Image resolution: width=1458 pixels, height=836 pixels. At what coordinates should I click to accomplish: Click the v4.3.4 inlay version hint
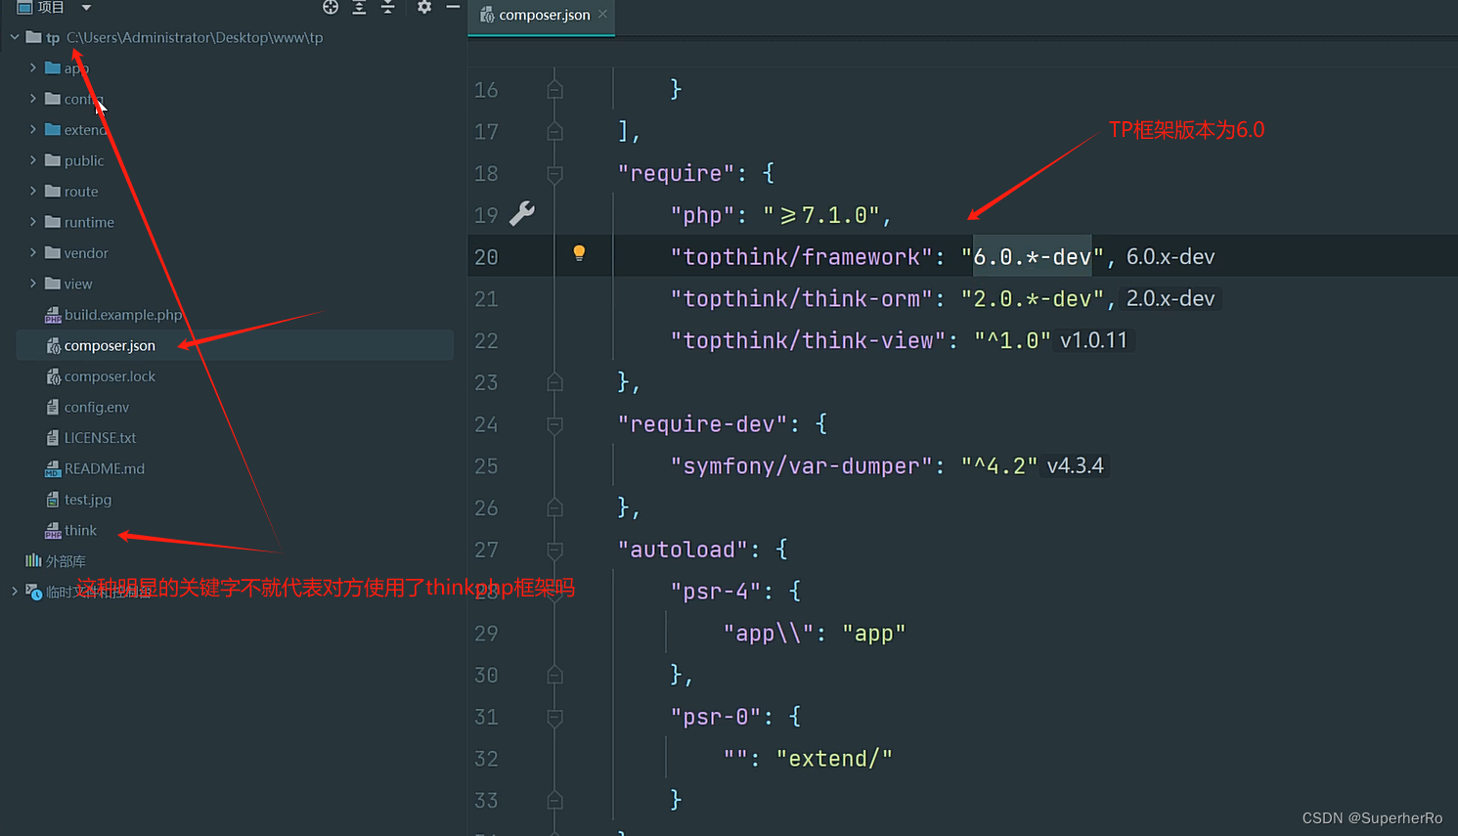tap(1075, 465)
